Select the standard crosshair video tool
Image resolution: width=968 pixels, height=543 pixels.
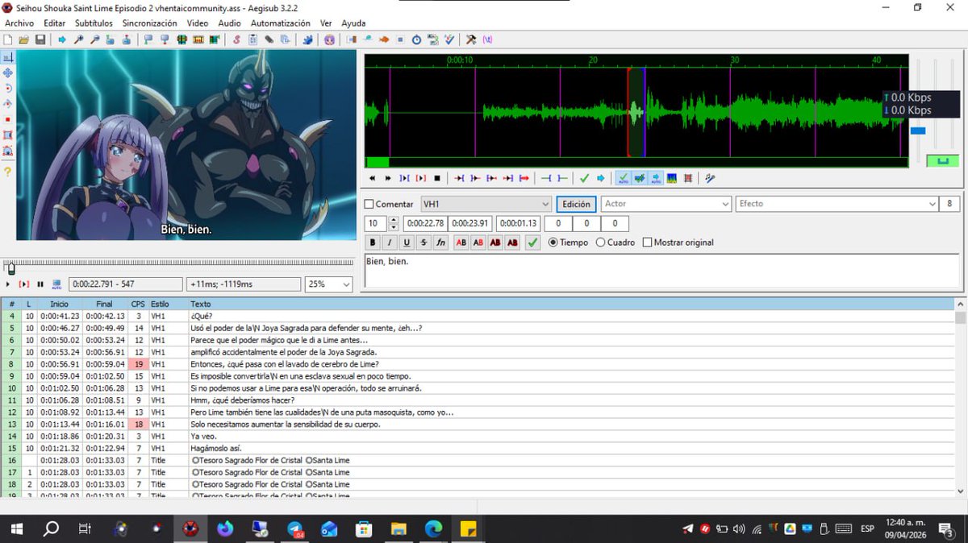[x=7, y=58]
